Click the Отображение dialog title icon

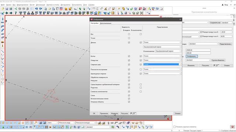(91, 19)
